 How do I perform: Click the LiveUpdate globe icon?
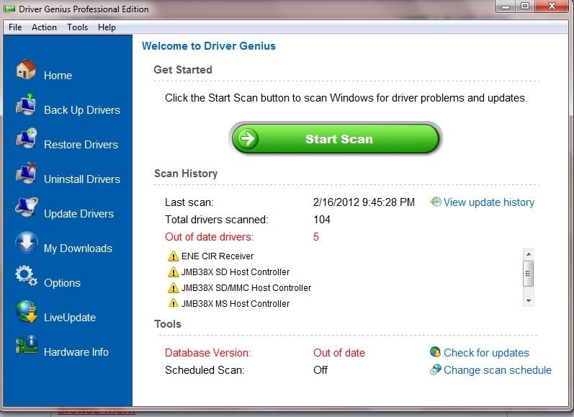click(27, 311)
